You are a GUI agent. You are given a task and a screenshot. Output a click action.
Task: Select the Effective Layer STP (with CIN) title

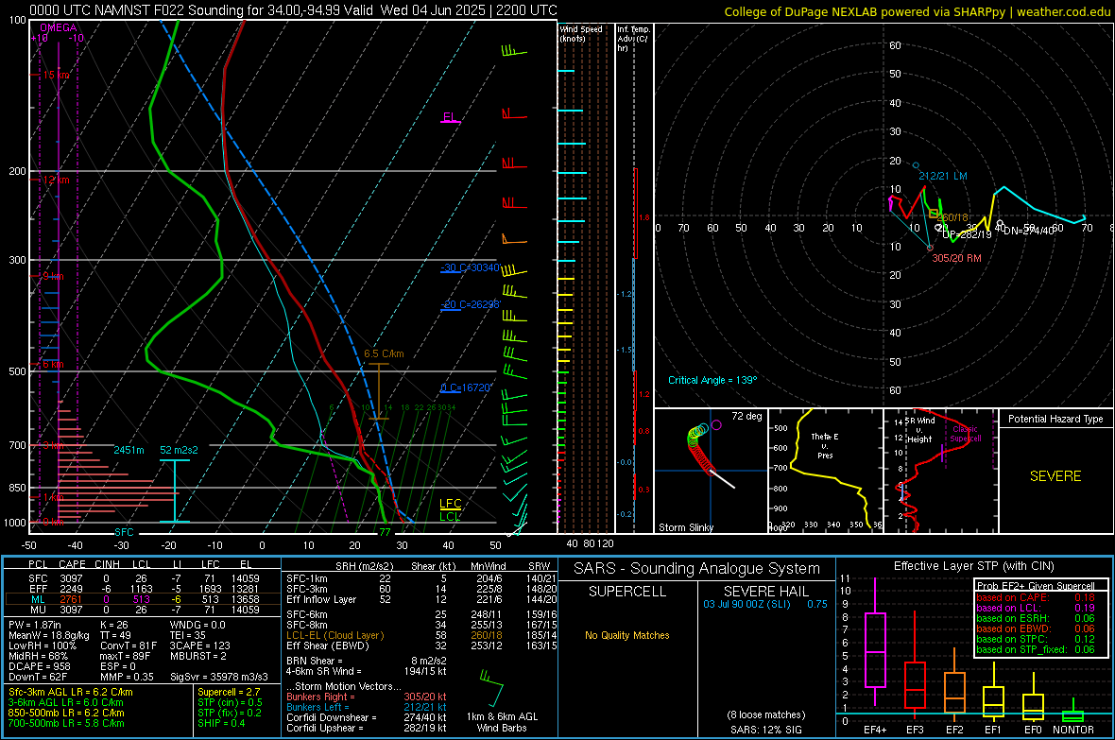[x=973, y=566]
